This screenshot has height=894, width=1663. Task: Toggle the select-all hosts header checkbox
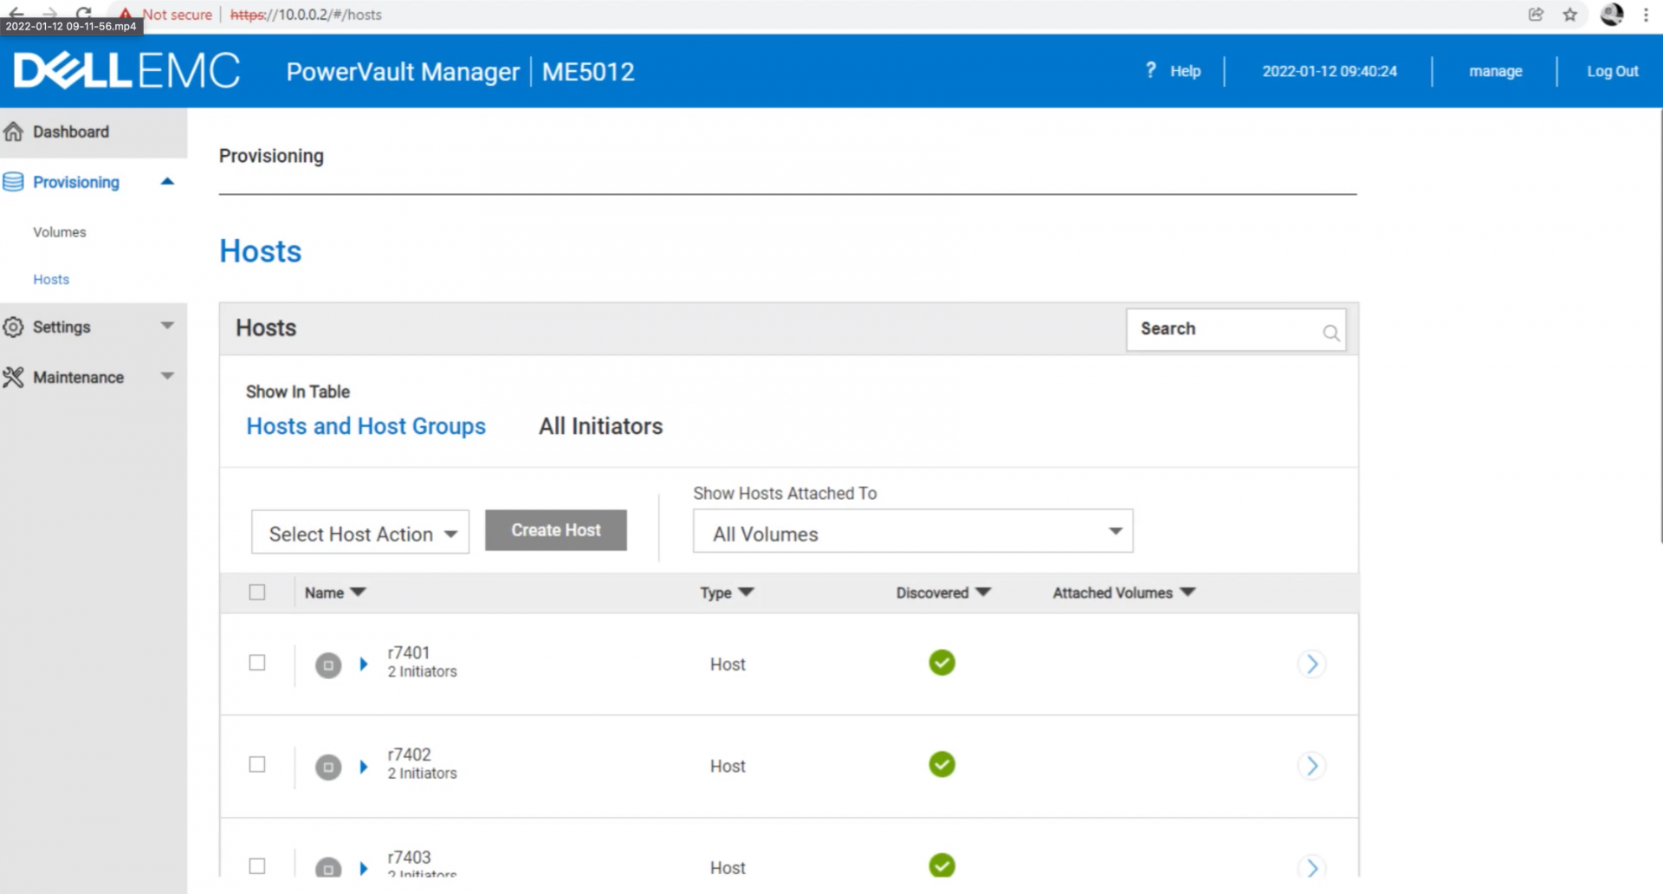click(257, 593)
